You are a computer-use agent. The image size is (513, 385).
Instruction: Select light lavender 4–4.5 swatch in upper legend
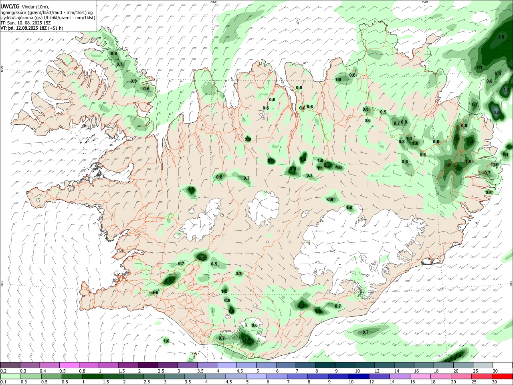[x=227, y=365]
